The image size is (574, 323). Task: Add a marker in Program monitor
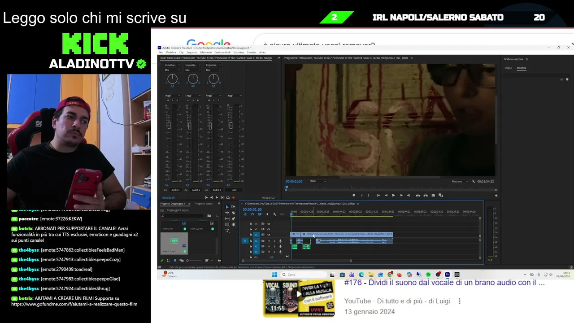[354, 195]
